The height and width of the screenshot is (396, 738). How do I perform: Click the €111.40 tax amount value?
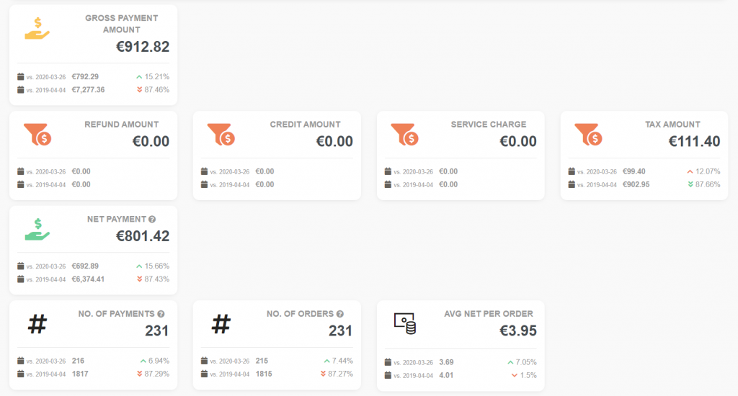(694, 141)
